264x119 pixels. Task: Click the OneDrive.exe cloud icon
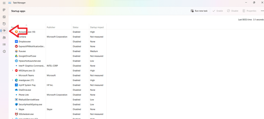click(16, 90)
